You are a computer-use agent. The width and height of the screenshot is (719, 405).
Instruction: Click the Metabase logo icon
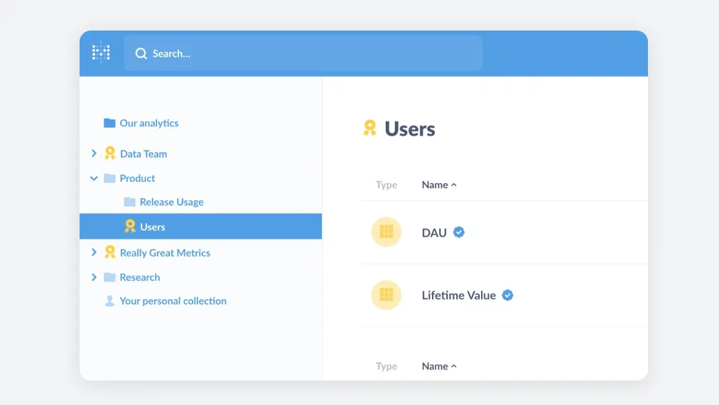[101, 53]
